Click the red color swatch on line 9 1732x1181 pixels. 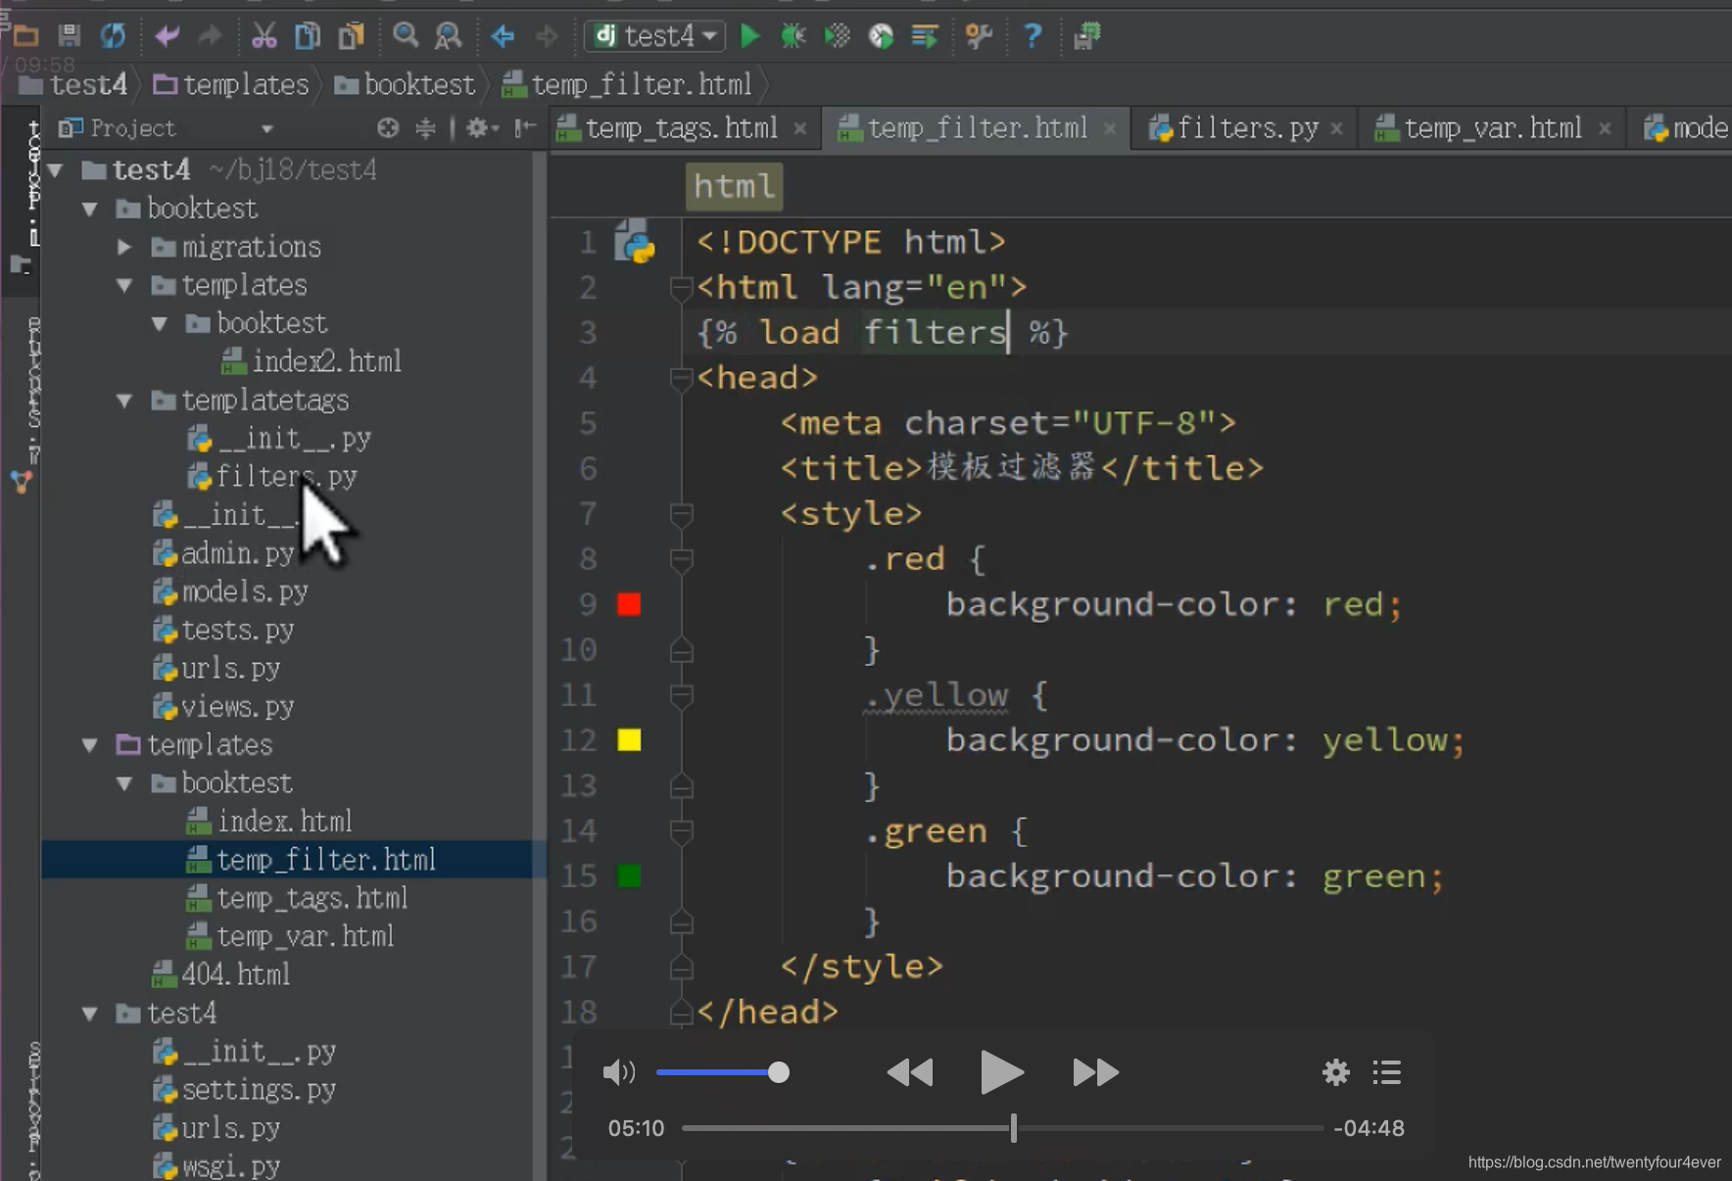[x=629, y=604]
